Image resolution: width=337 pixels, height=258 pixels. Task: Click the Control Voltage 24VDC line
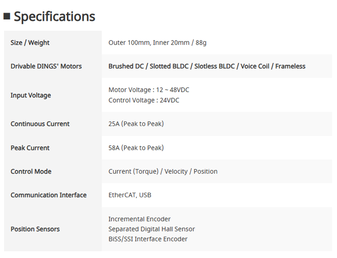(x=144, y=100)
